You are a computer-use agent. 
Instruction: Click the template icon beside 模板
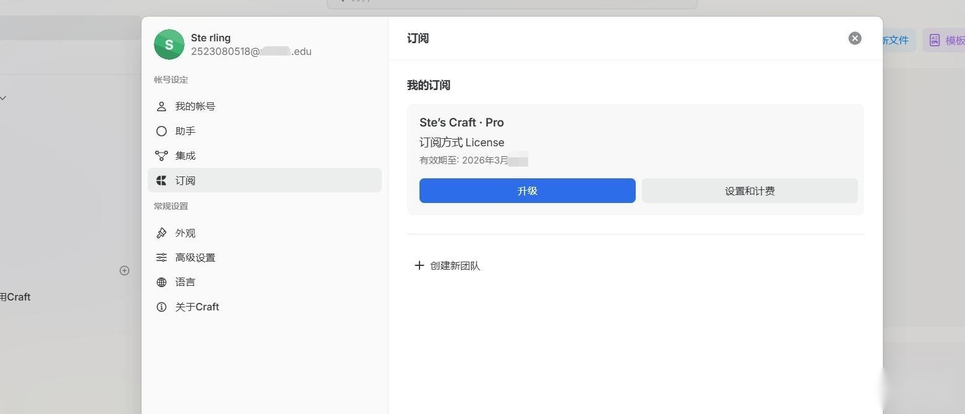pyautogui.click(x=935, y=40)
